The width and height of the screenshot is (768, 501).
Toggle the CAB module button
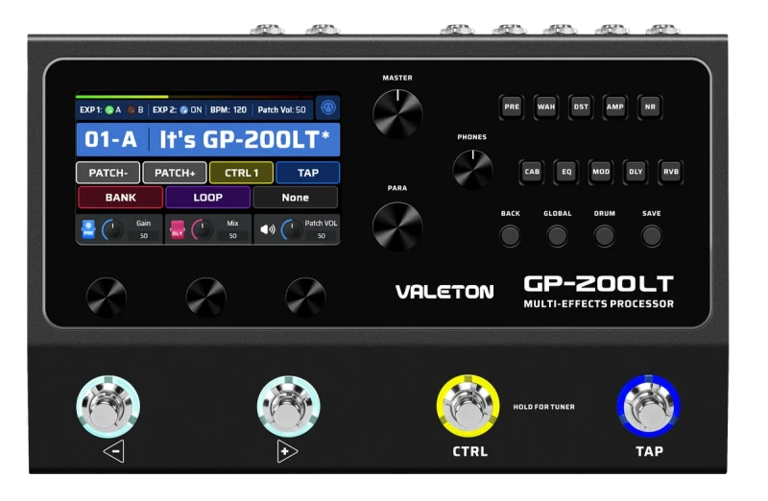pyautogui.click(x=532, y=172)
